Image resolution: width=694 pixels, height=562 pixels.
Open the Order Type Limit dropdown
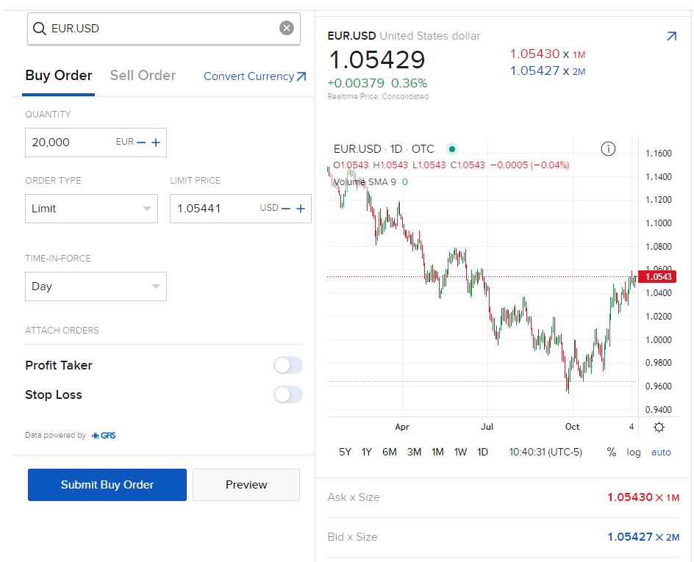click(x=91, y=208)
